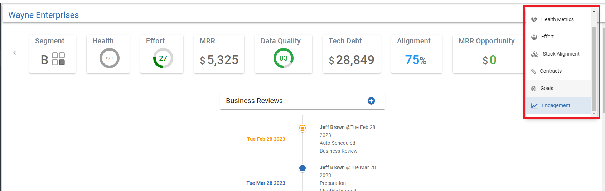
Task: Go to previous metric cards
Action: pyautogui.click(x=15, y=53)
